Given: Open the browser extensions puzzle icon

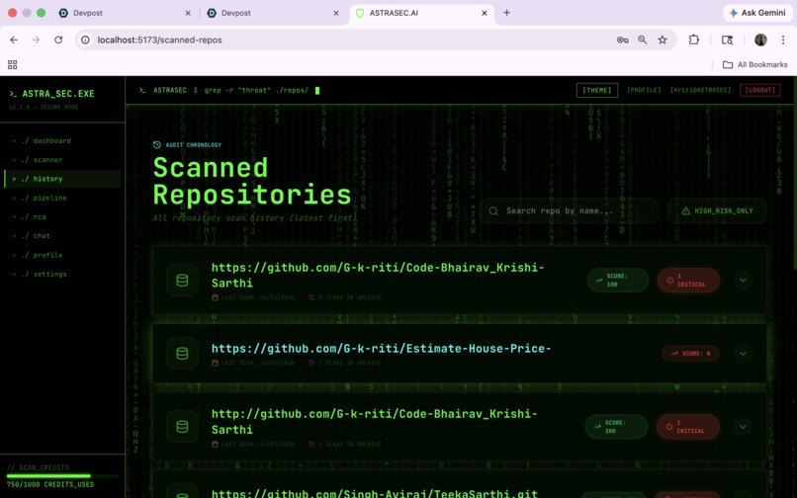Looking at the screenshot, I should click(x=694, y=40).
